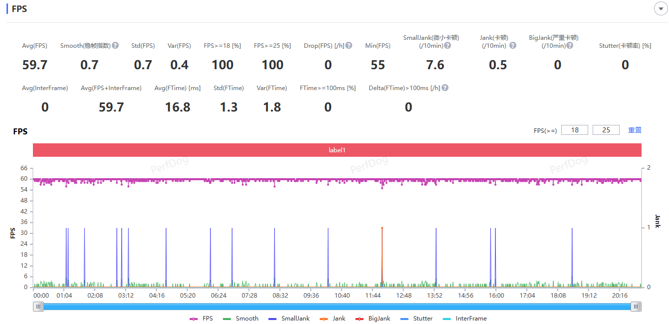Click help icon beside Drop(FPS) metric

tap(349, 45)
